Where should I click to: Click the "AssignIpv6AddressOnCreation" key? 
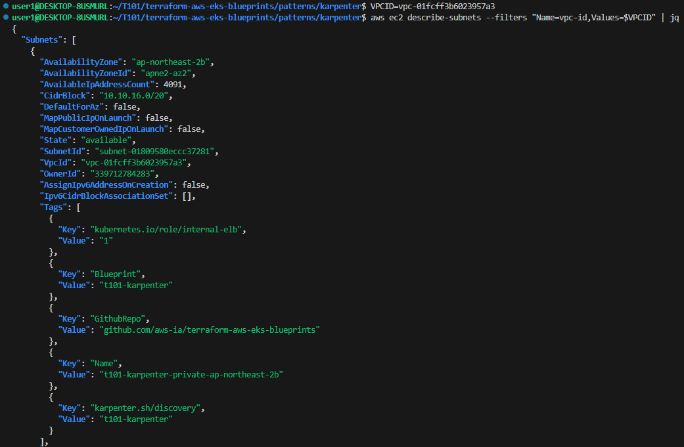(106, 185)
